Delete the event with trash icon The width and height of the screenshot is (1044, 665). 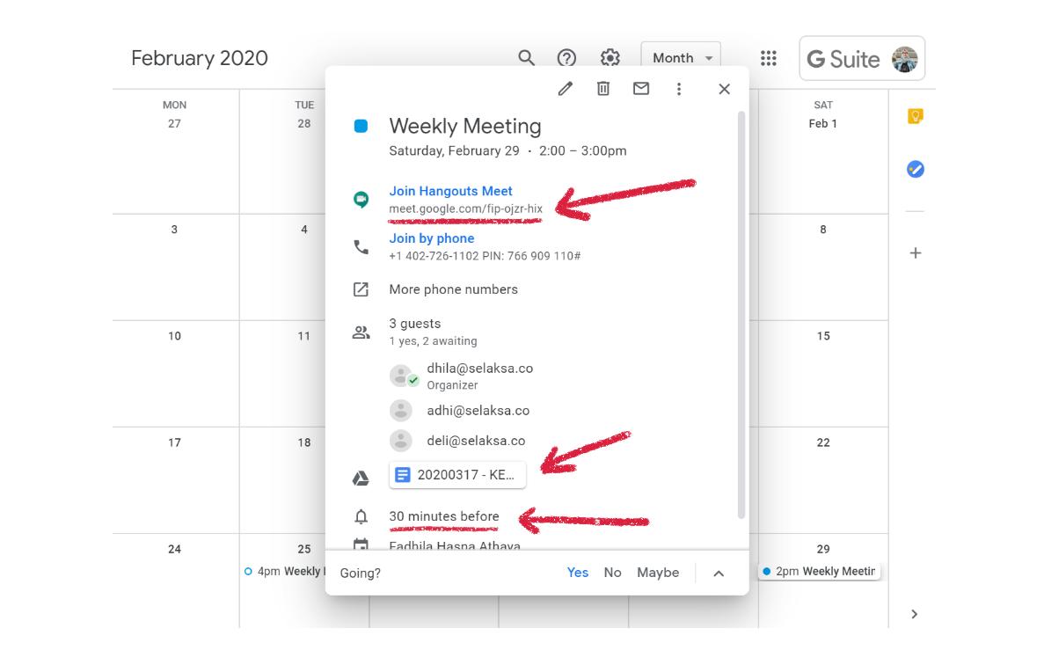coord(603,89)
